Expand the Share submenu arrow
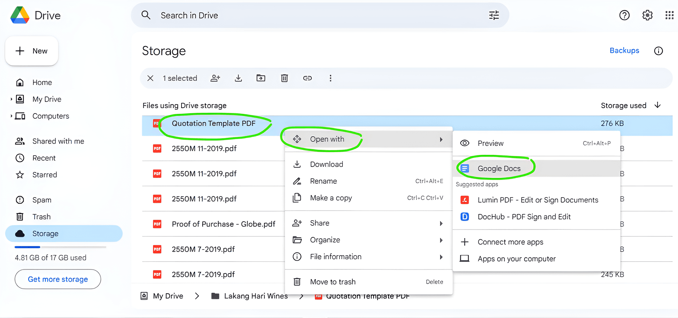This screenshot has width=678, height=318. click(441, 223)
